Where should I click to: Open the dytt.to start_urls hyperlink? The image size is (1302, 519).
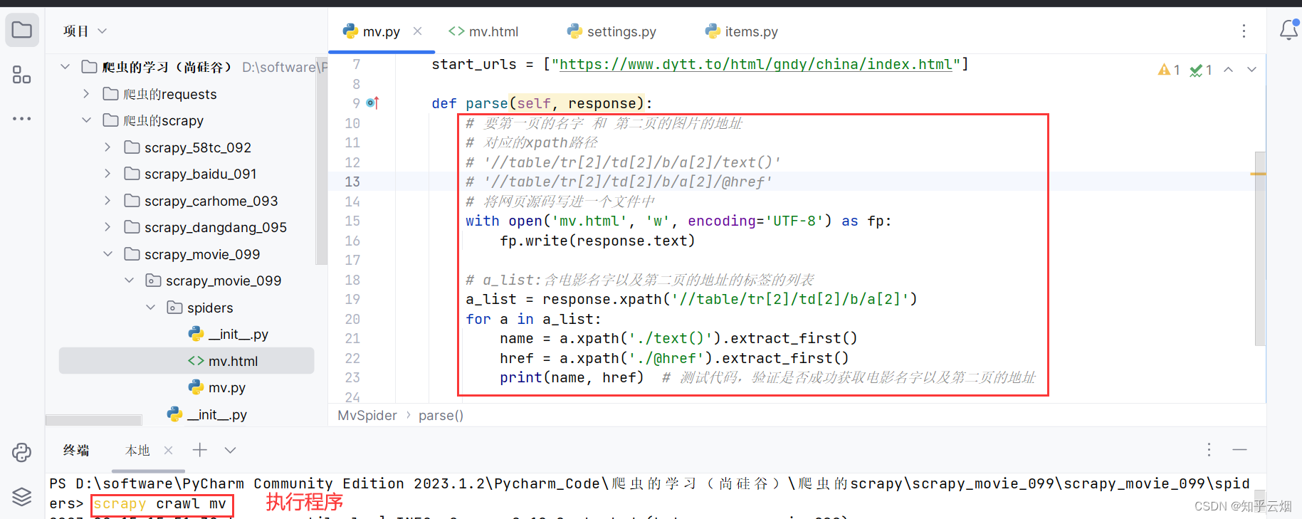755,64
